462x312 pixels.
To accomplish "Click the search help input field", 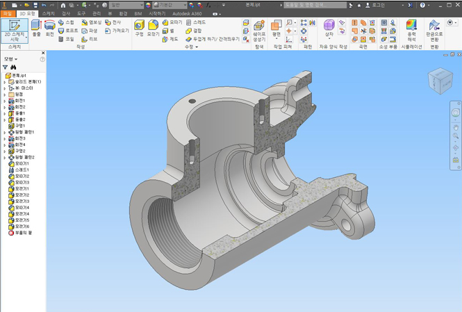I will click(x=315, y=5).
